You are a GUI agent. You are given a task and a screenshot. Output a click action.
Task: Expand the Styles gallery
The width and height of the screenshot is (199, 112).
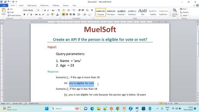(x=170, y=15)
